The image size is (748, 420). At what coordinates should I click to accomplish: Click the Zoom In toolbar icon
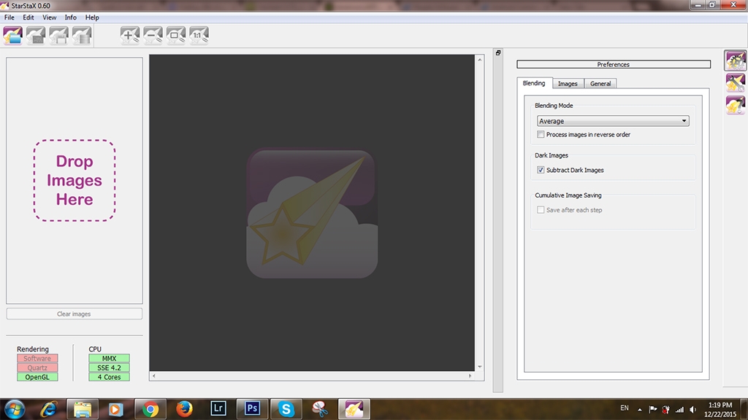click(x=130, y=36)
